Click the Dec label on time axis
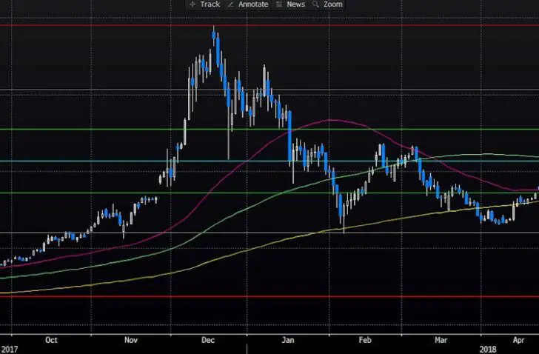The width and height of the screenshot is (539, 354). pos(208,340)
